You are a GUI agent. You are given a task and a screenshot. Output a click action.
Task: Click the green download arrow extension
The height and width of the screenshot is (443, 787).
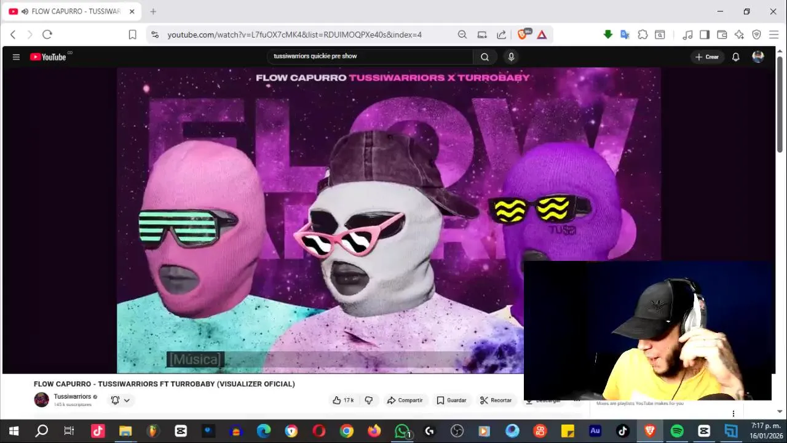click(x=608, y=34)
